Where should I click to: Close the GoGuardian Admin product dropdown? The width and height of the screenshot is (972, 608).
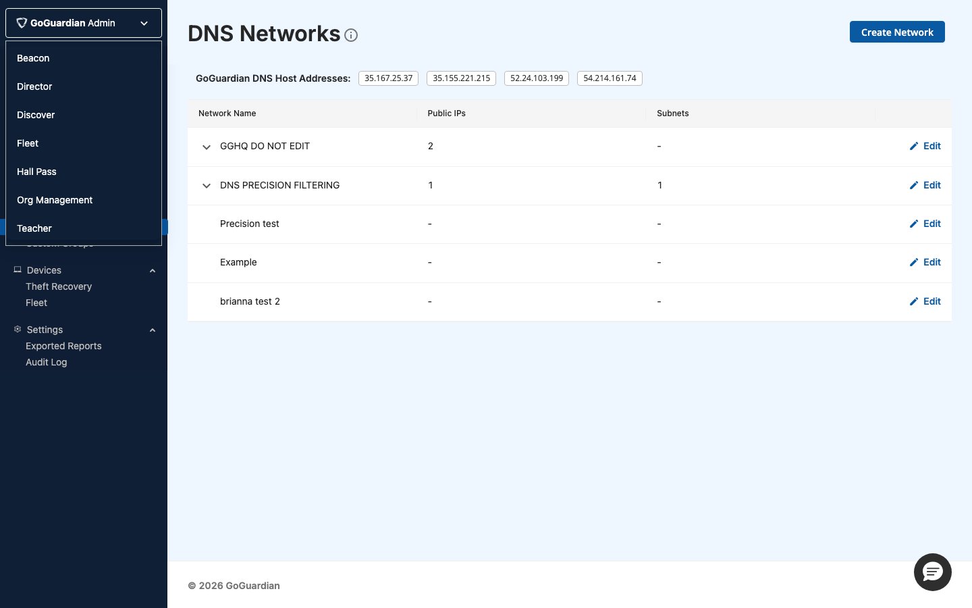pyautogui.click(x=84, y=23)
